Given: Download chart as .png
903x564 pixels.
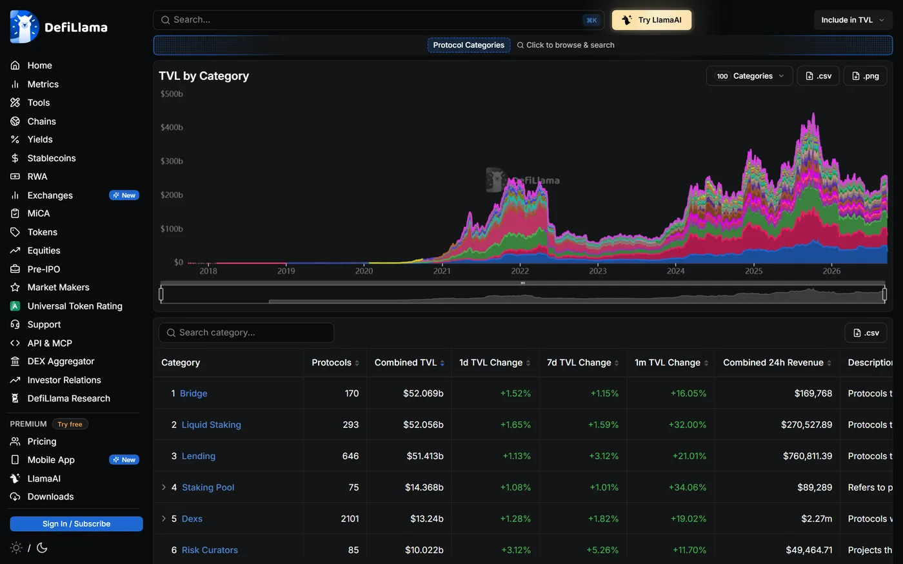Looking at the screenshot, I should [866, 76].
